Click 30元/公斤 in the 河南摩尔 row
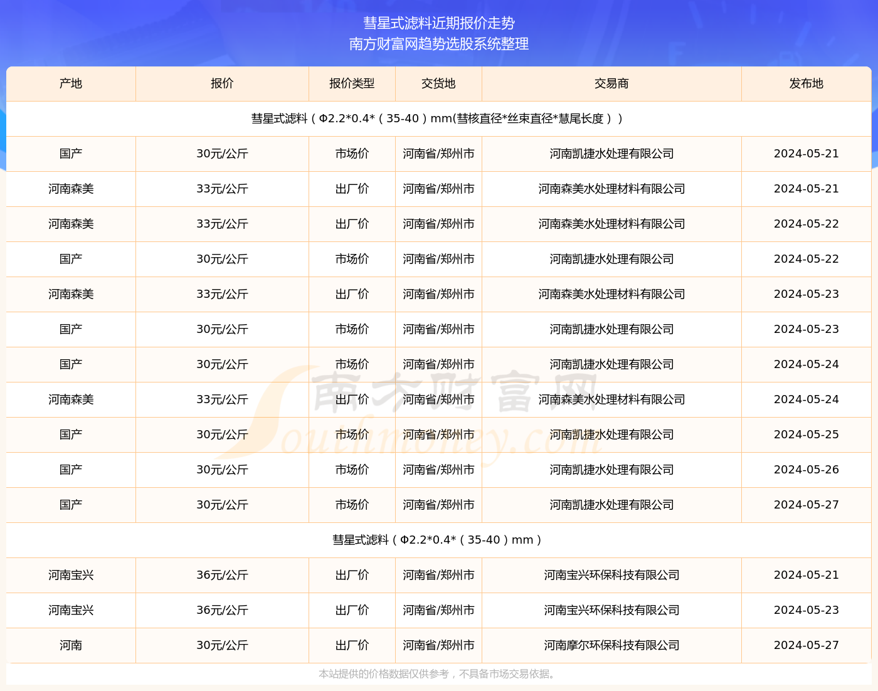878x691 pixels. click(x=222, y=645)
